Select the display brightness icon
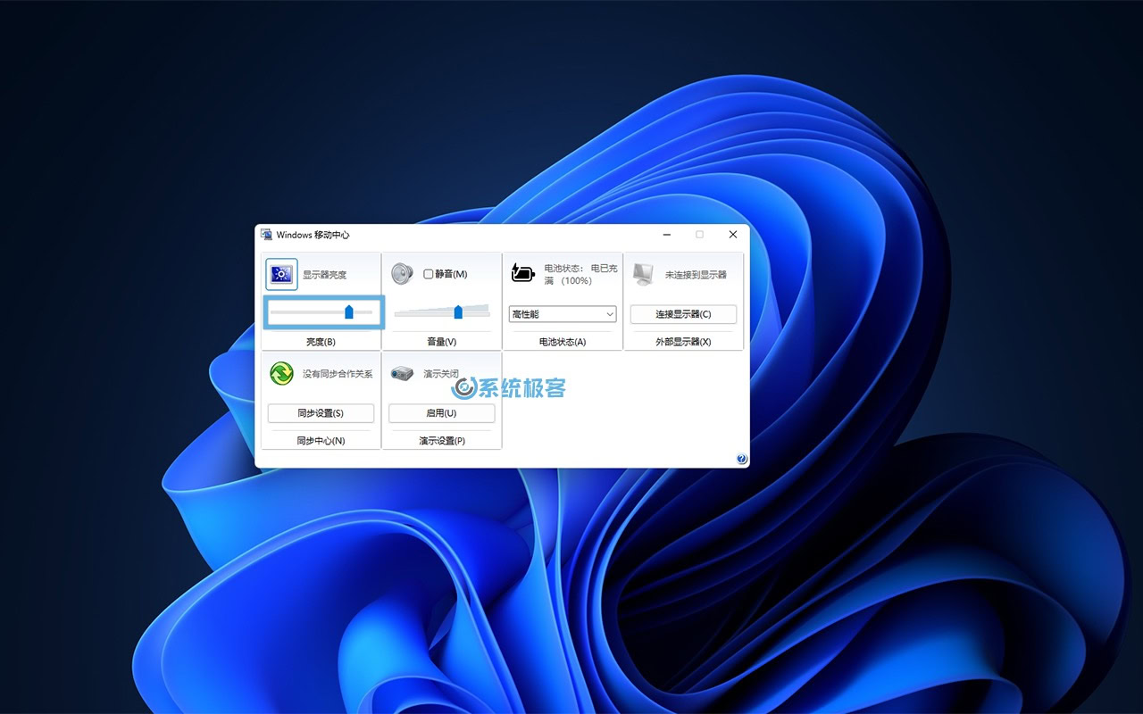This screenshot has width=1143, height=714. pos(280,273)
